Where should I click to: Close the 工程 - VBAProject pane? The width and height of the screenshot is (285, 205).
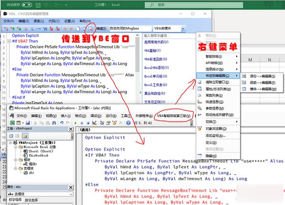pos(71,129)
